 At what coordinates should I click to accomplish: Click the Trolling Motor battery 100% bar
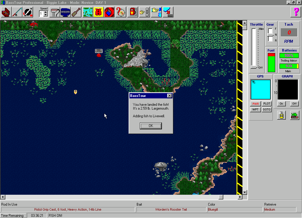pos(289,56)
